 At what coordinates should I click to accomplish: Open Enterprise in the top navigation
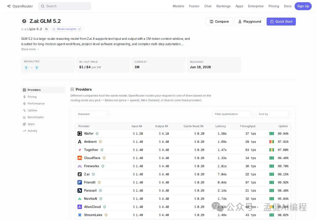pos(256,6)
